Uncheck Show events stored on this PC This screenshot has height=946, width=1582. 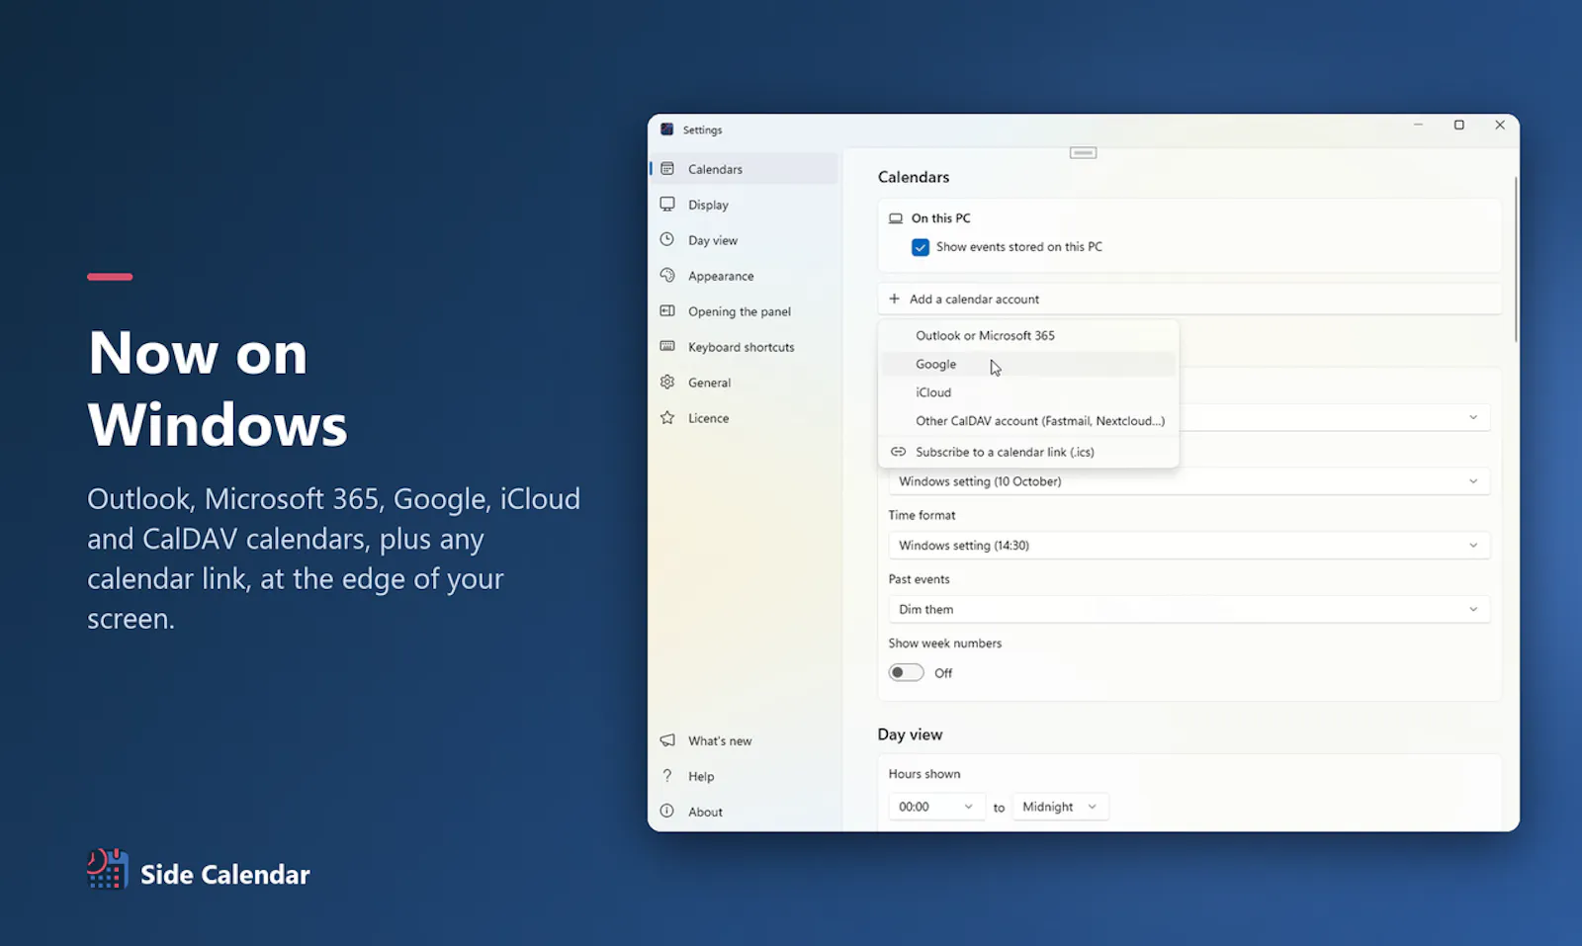pos(921,247)
